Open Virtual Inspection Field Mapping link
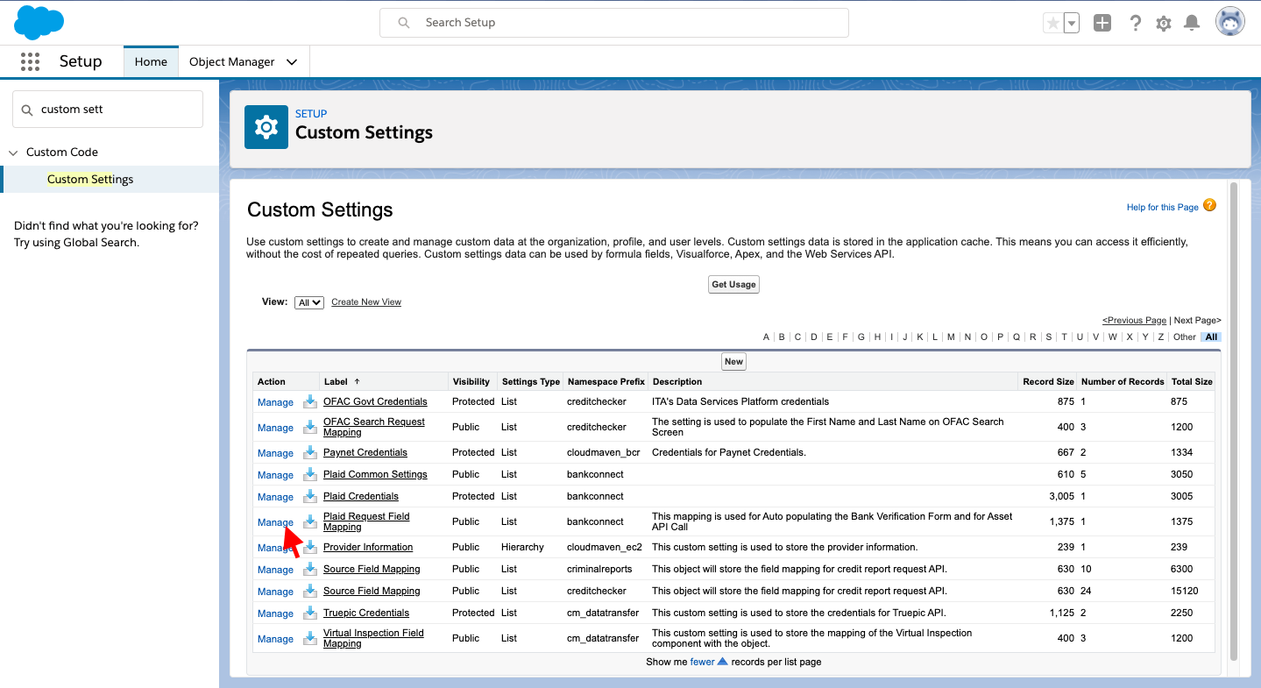Image resolution: width=1261 pixels, height=688 pixels. click(x=373, y=638)
